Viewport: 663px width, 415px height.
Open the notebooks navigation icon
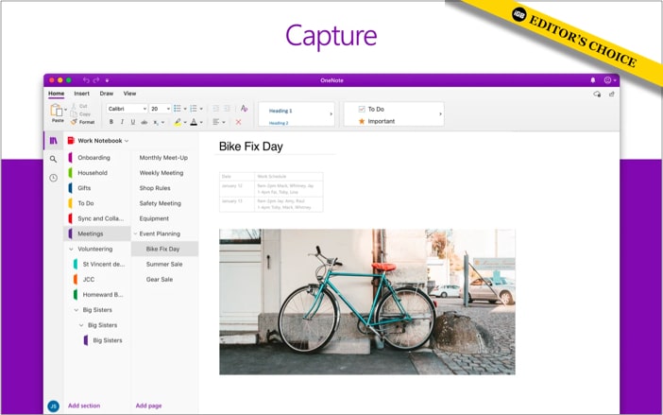click(53, 141)
